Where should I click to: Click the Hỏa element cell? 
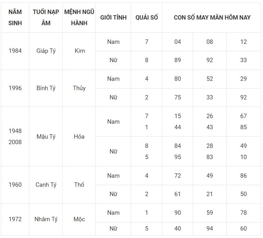coord(79,136)
